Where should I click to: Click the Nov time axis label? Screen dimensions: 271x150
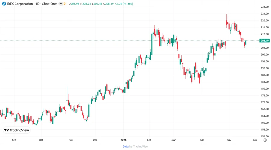70,140
